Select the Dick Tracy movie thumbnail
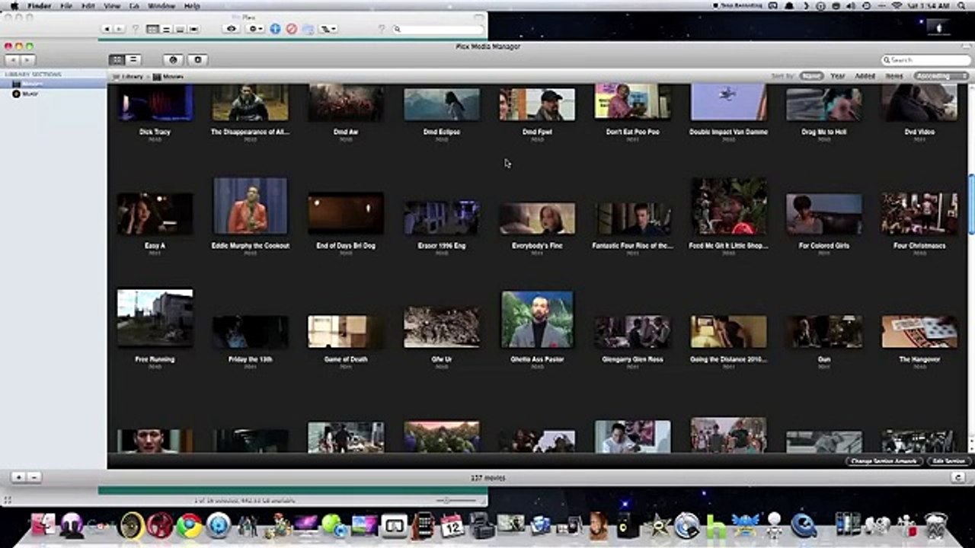This screenshot has width=975, height=548. click(155, 104)
